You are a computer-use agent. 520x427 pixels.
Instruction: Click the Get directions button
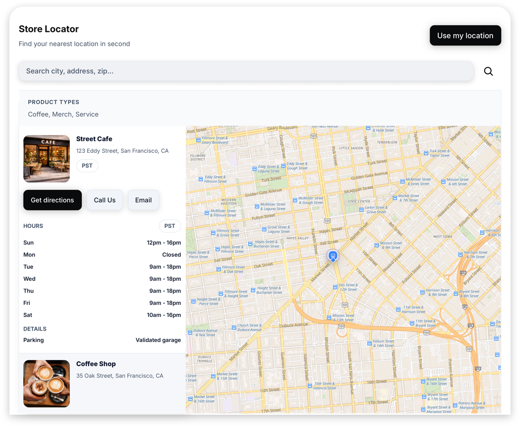[52, 200]
